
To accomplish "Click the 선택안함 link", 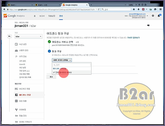I will (x=63, y=69).
